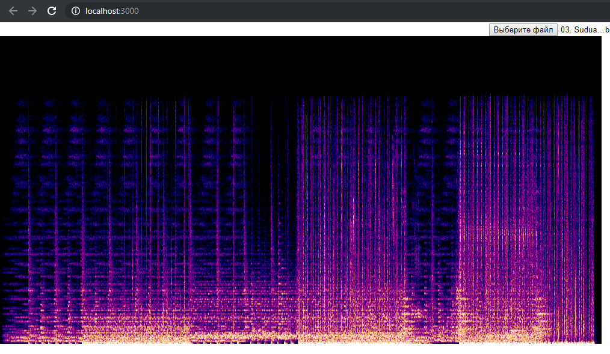Click the forward navigation icon while greyed out
This screenshot has height=354, width=610.
pyautogui.click(x=32, y=10)
